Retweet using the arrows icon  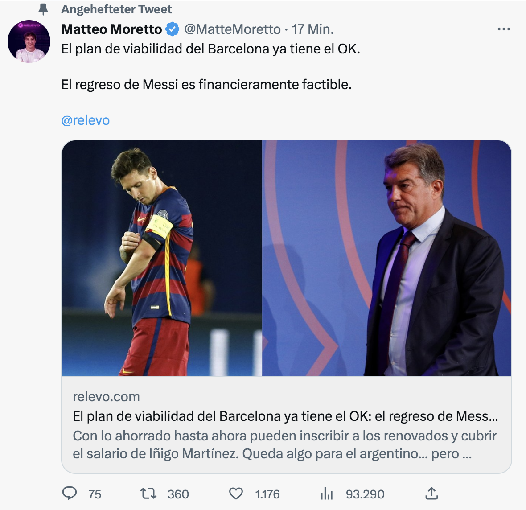pos(148,494)
